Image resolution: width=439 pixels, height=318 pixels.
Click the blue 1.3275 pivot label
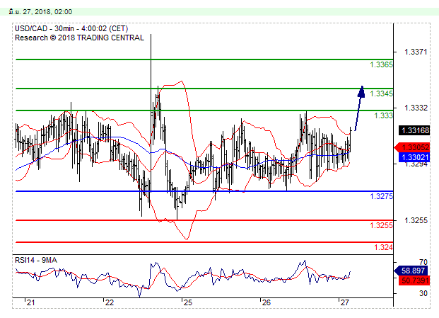(381, 196)
